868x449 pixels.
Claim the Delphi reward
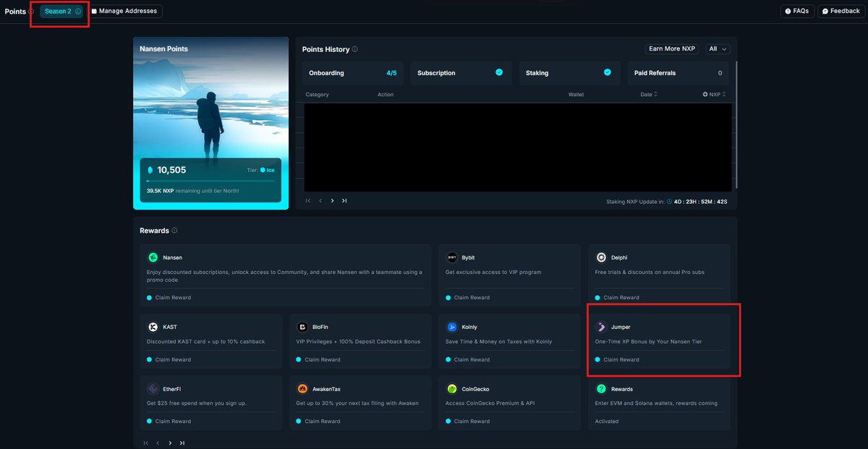coord(617,298)
